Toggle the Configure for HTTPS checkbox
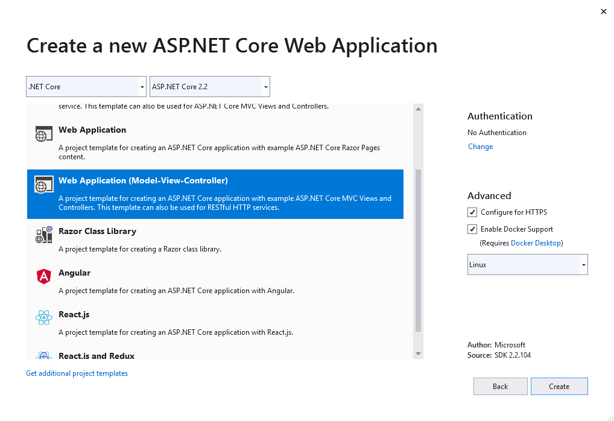The width and height of the screenshot is (614, 421). (472, 212)
